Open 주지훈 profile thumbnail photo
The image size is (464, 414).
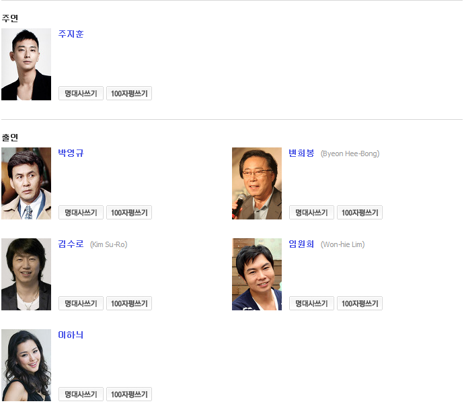(26, 64)
